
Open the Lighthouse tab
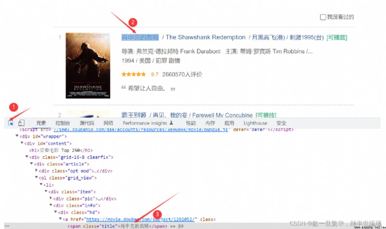point(255,123)
